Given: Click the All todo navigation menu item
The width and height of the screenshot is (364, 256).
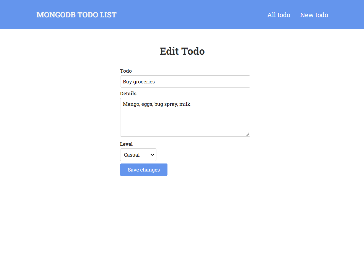Looking at the screenshot, I should click(279, 15).
